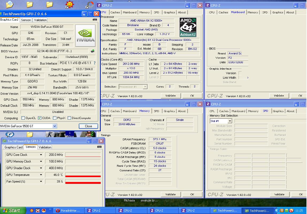Image resolution: width=307 pixels, height=214 pixels.
Task: Switch to Sensors tab in GPU-Z Graphics Card window
Action: point(26,20)
